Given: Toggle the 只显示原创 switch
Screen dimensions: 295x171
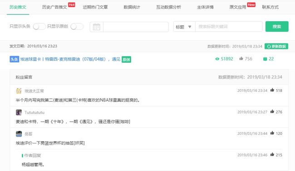Looking at the screenshot, I should click(77, 26).
